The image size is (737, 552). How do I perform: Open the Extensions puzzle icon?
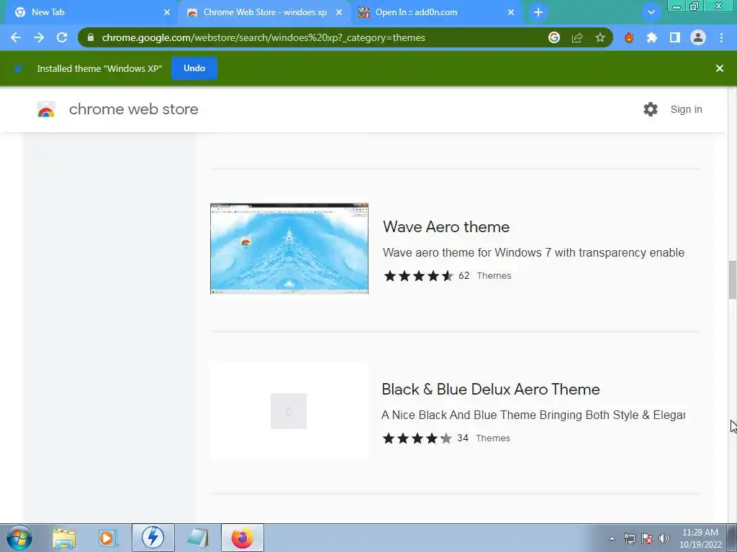coord(652,37)
